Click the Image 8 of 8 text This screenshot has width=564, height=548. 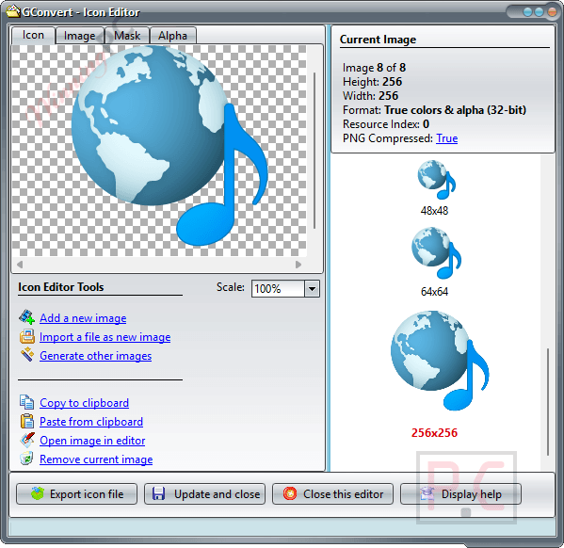click(x=374, y=68)
